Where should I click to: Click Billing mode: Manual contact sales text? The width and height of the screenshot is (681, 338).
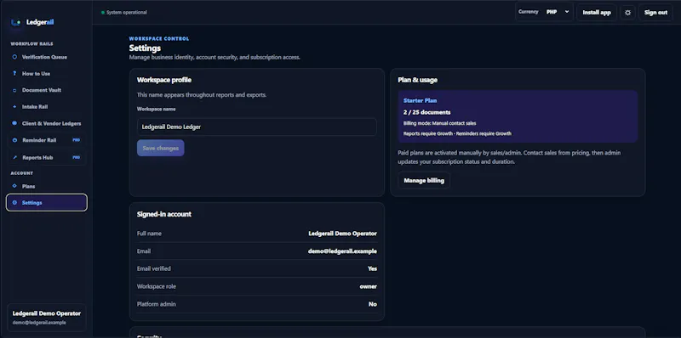[x=439, y=123]
